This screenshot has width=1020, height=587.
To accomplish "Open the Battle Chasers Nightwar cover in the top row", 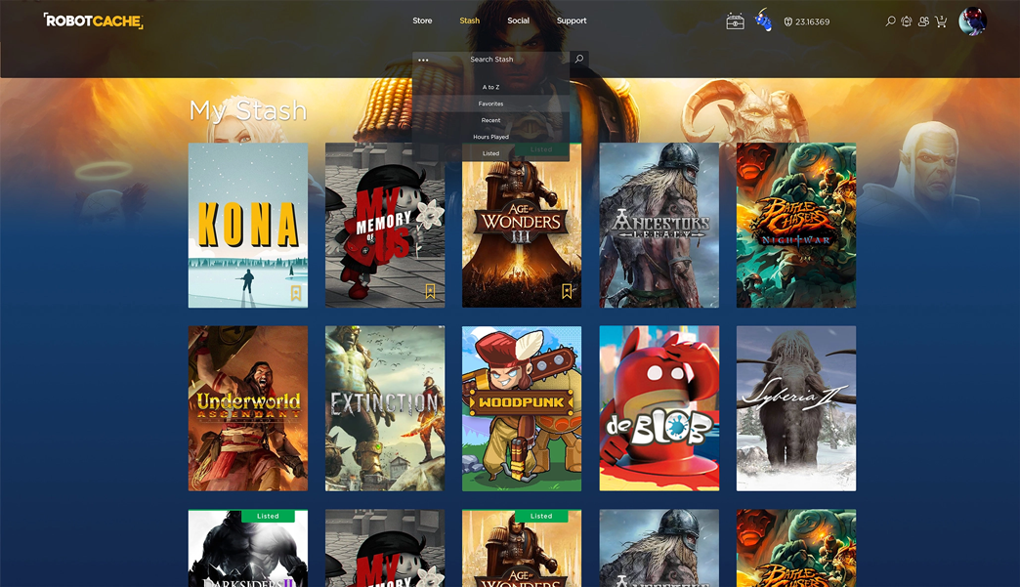I will [x=796, y=225].
